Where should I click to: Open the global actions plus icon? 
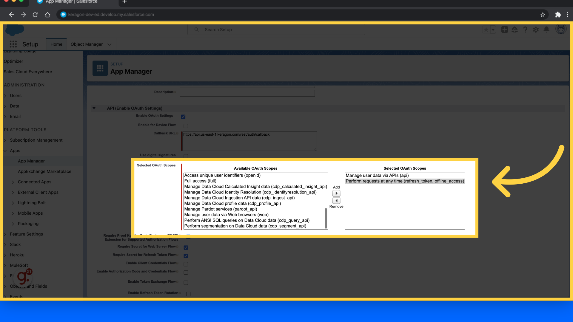tap(504, 30)
